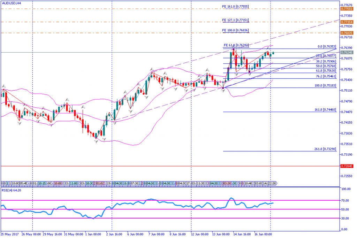Screen dimensions: 357x238
Task: Click the RSI(14) 64.20 indicator label
Action: pos(12,190)
